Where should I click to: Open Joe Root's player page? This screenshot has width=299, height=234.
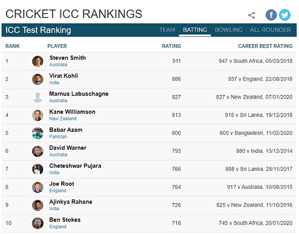coord(62,184)
